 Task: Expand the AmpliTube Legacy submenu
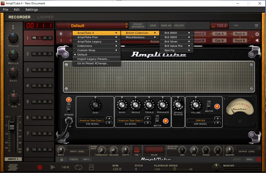click(96, 42)
